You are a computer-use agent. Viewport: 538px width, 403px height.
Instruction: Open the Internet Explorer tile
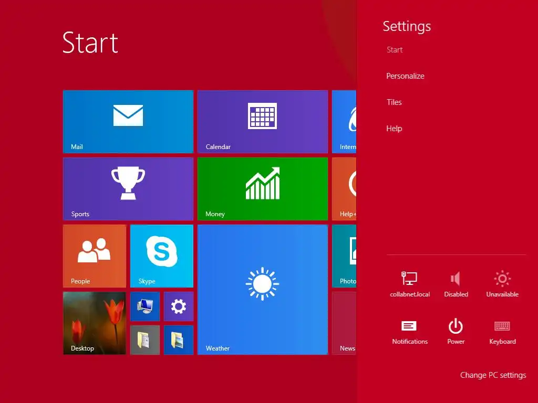(x=344, y=122)
